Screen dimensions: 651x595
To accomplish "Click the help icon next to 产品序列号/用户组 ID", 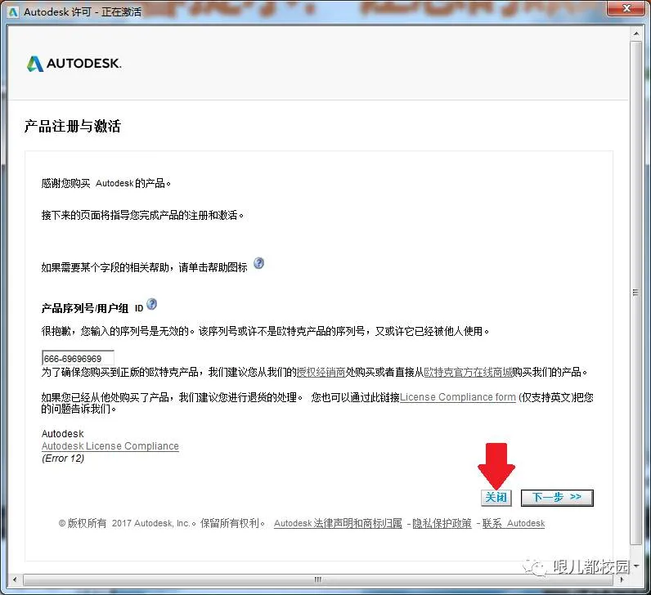I will coord(152,304).
